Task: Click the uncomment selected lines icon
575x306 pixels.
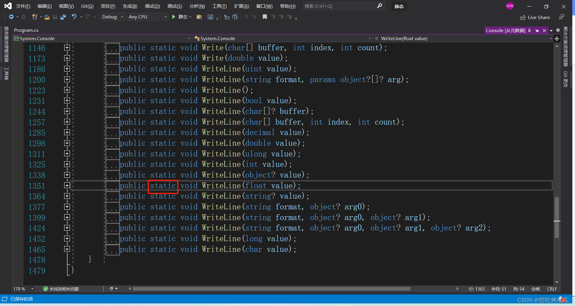Action: pos(254,17)
